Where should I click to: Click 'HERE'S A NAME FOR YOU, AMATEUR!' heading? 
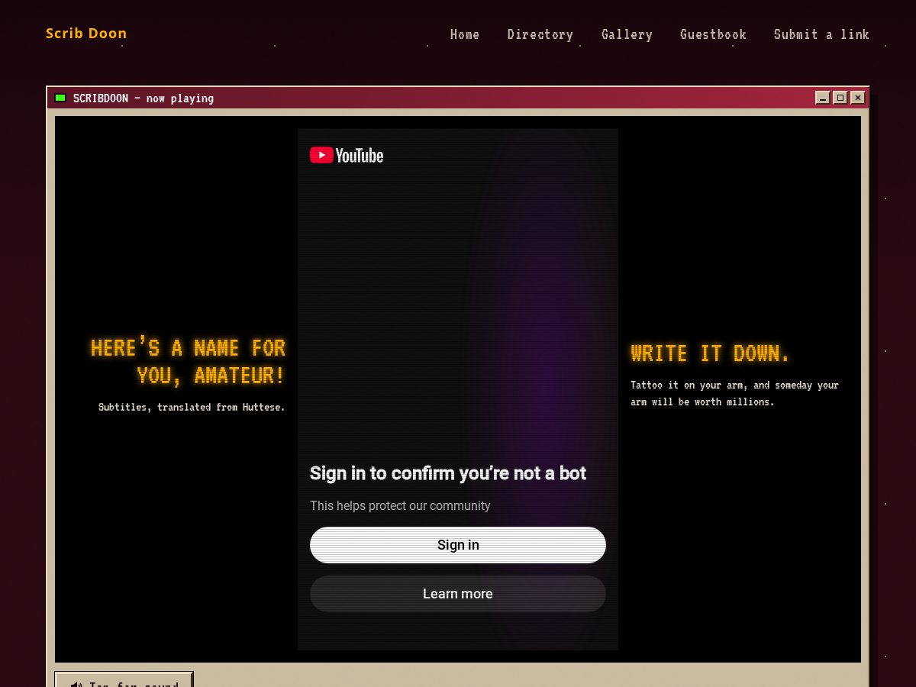point(188,362)
